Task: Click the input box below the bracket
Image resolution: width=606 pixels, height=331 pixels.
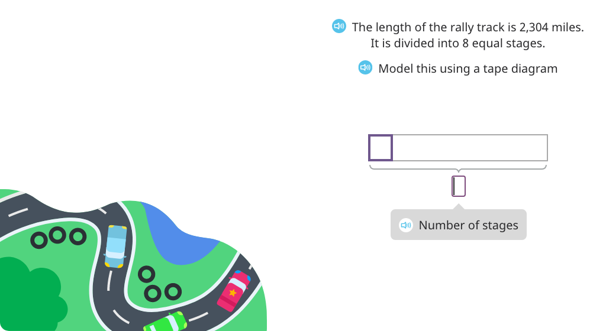Action: (459, 186)
